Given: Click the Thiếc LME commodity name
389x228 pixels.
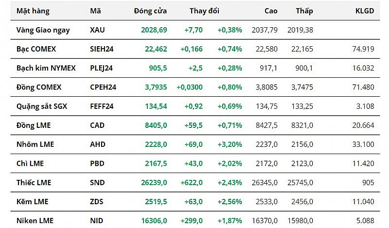Looking at the screenshot, I should (x=34, y=182).
